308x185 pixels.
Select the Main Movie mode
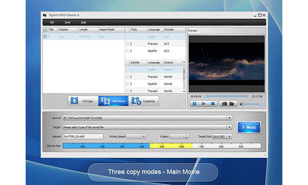click(113, 101)
